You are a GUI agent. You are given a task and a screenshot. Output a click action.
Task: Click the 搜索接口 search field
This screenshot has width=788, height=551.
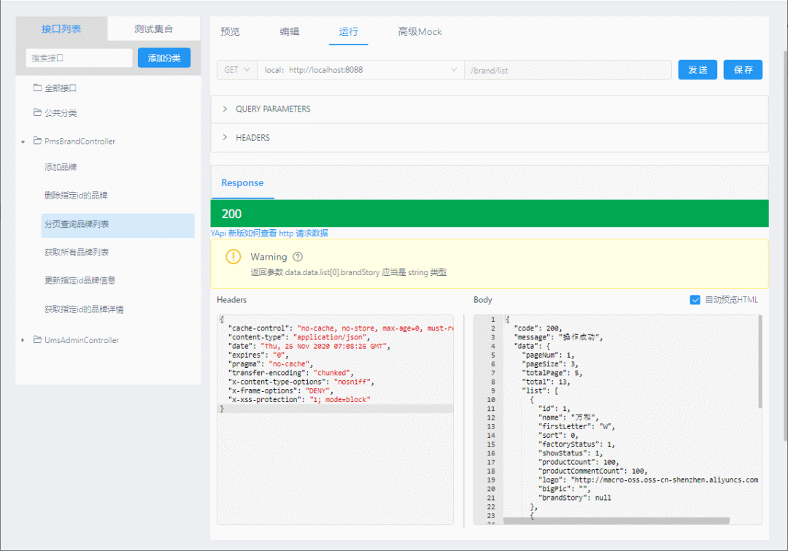79,58
